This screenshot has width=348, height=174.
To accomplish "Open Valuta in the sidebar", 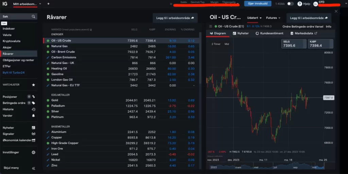I will point(7,35).
